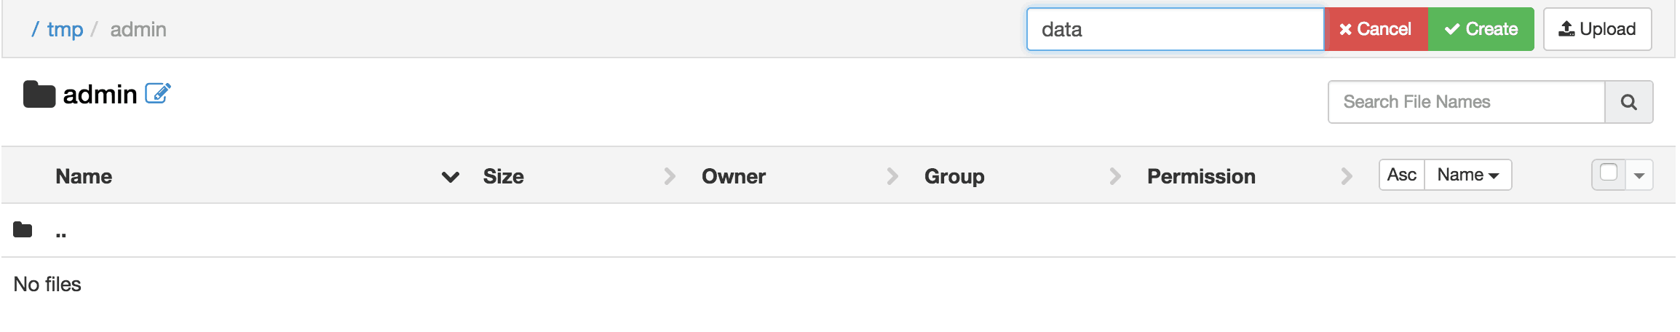Image resolution: width=1680 pixels, height=332 pixels.
Task: Click the green Create button
Action: click(1481, 29)
